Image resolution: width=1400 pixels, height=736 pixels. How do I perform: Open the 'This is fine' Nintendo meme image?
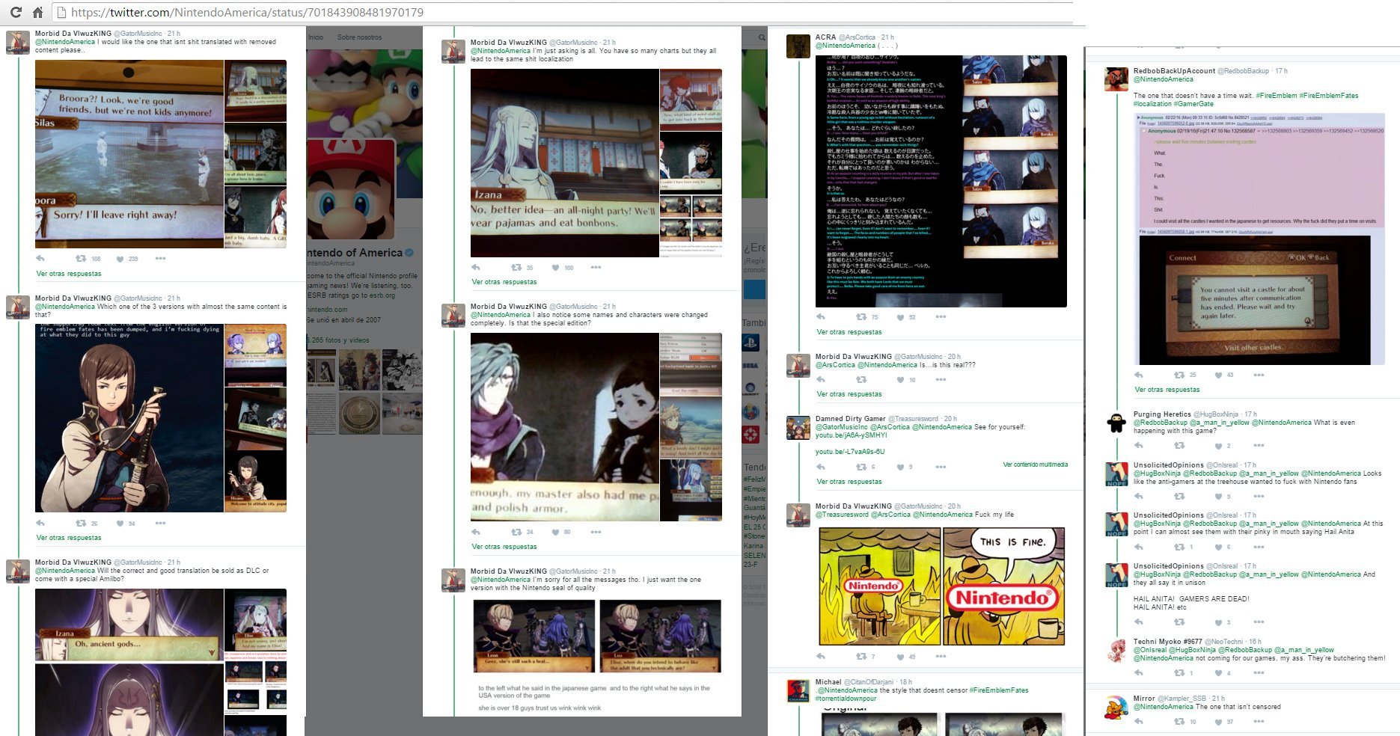(941, 586)
